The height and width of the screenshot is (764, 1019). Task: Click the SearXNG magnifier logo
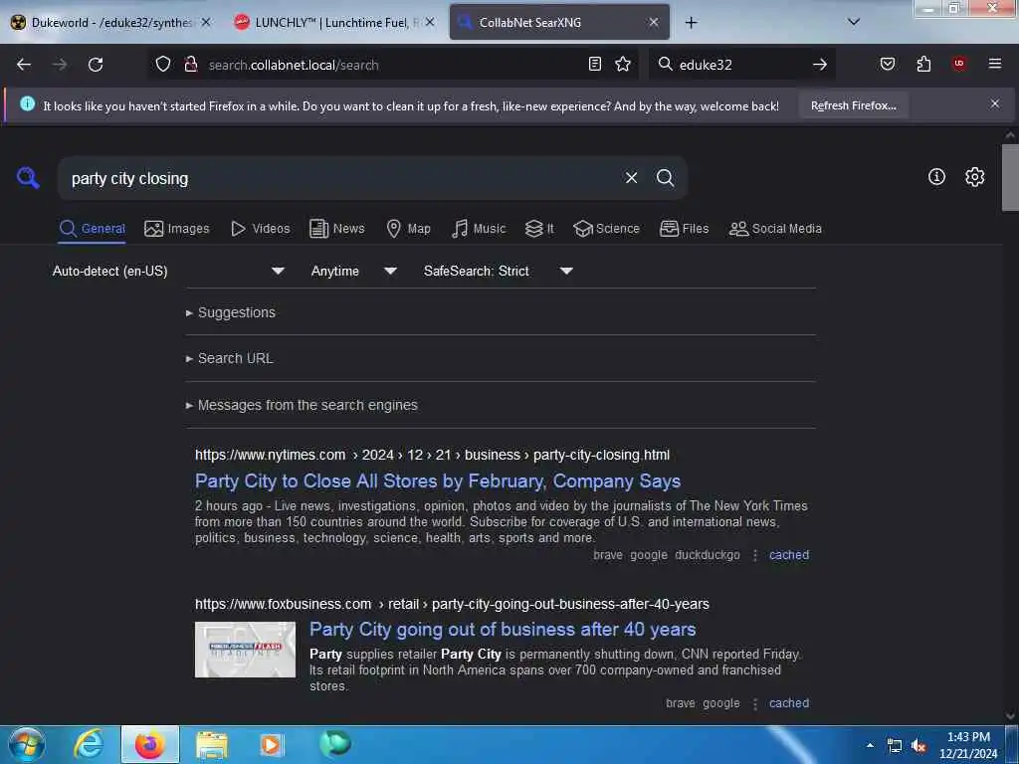(x=28, y=177)
